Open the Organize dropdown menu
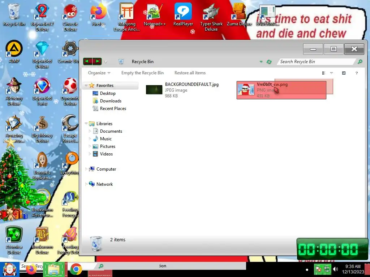 (x=99, y=73)
